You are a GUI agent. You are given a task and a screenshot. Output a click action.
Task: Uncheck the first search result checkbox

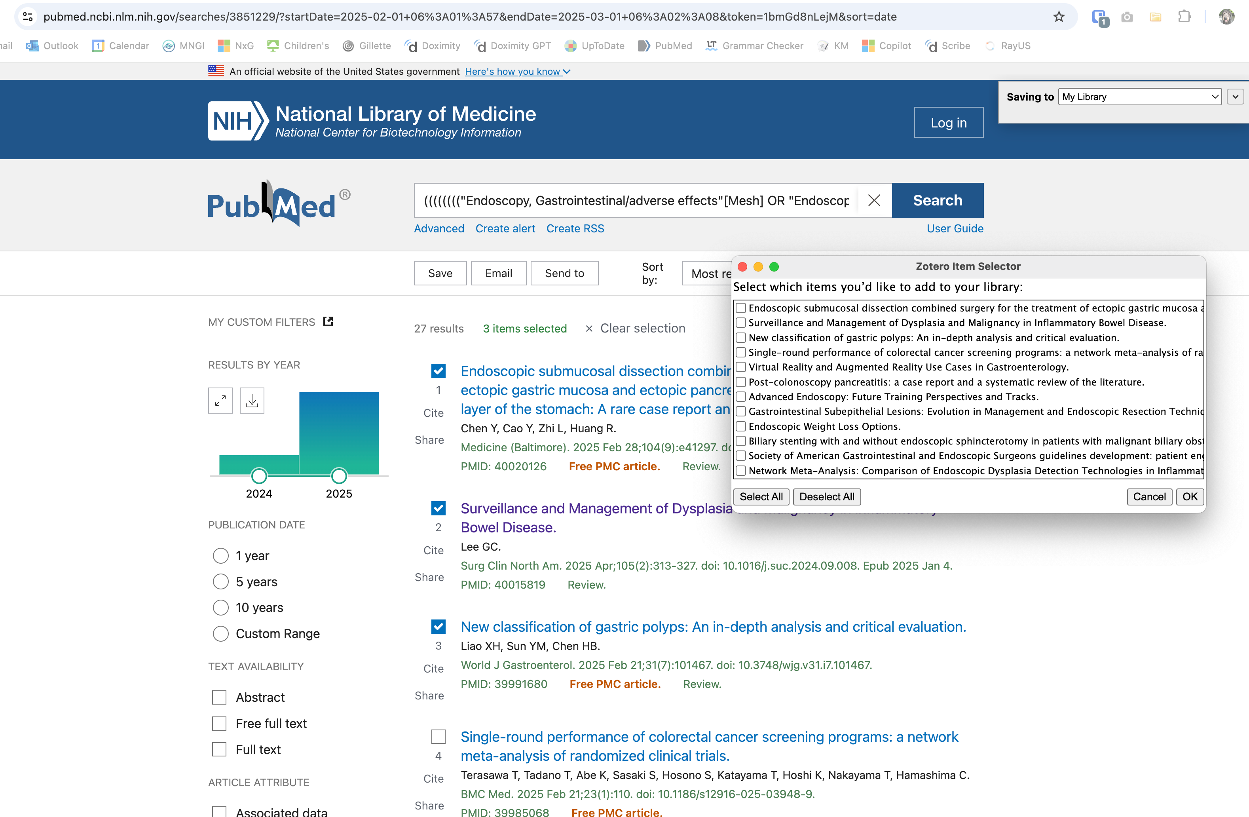coord(438,372)
